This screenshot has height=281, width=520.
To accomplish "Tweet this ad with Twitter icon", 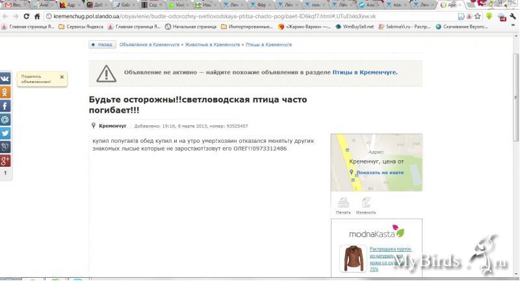I will tap(5, 133).
